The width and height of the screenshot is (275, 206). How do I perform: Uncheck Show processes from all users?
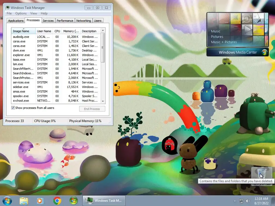click(13, 108)
